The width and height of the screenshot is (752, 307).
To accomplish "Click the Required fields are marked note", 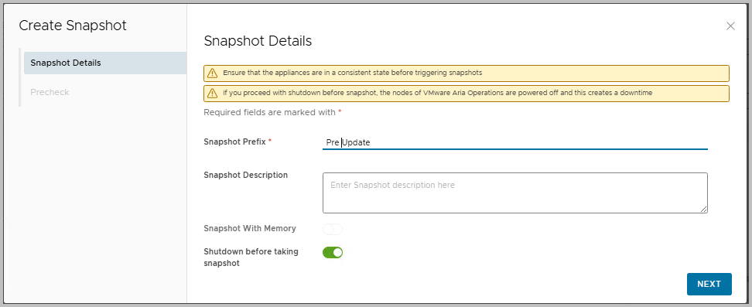I will click(272, 112).
